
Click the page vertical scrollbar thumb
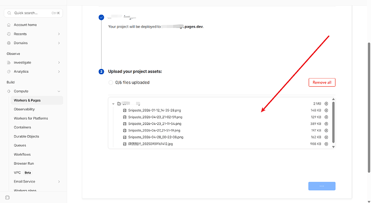click(x=369, y=108)
